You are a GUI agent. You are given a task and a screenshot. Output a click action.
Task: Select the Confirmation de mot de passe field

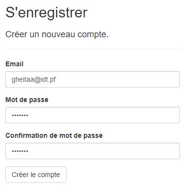point(93,151)
